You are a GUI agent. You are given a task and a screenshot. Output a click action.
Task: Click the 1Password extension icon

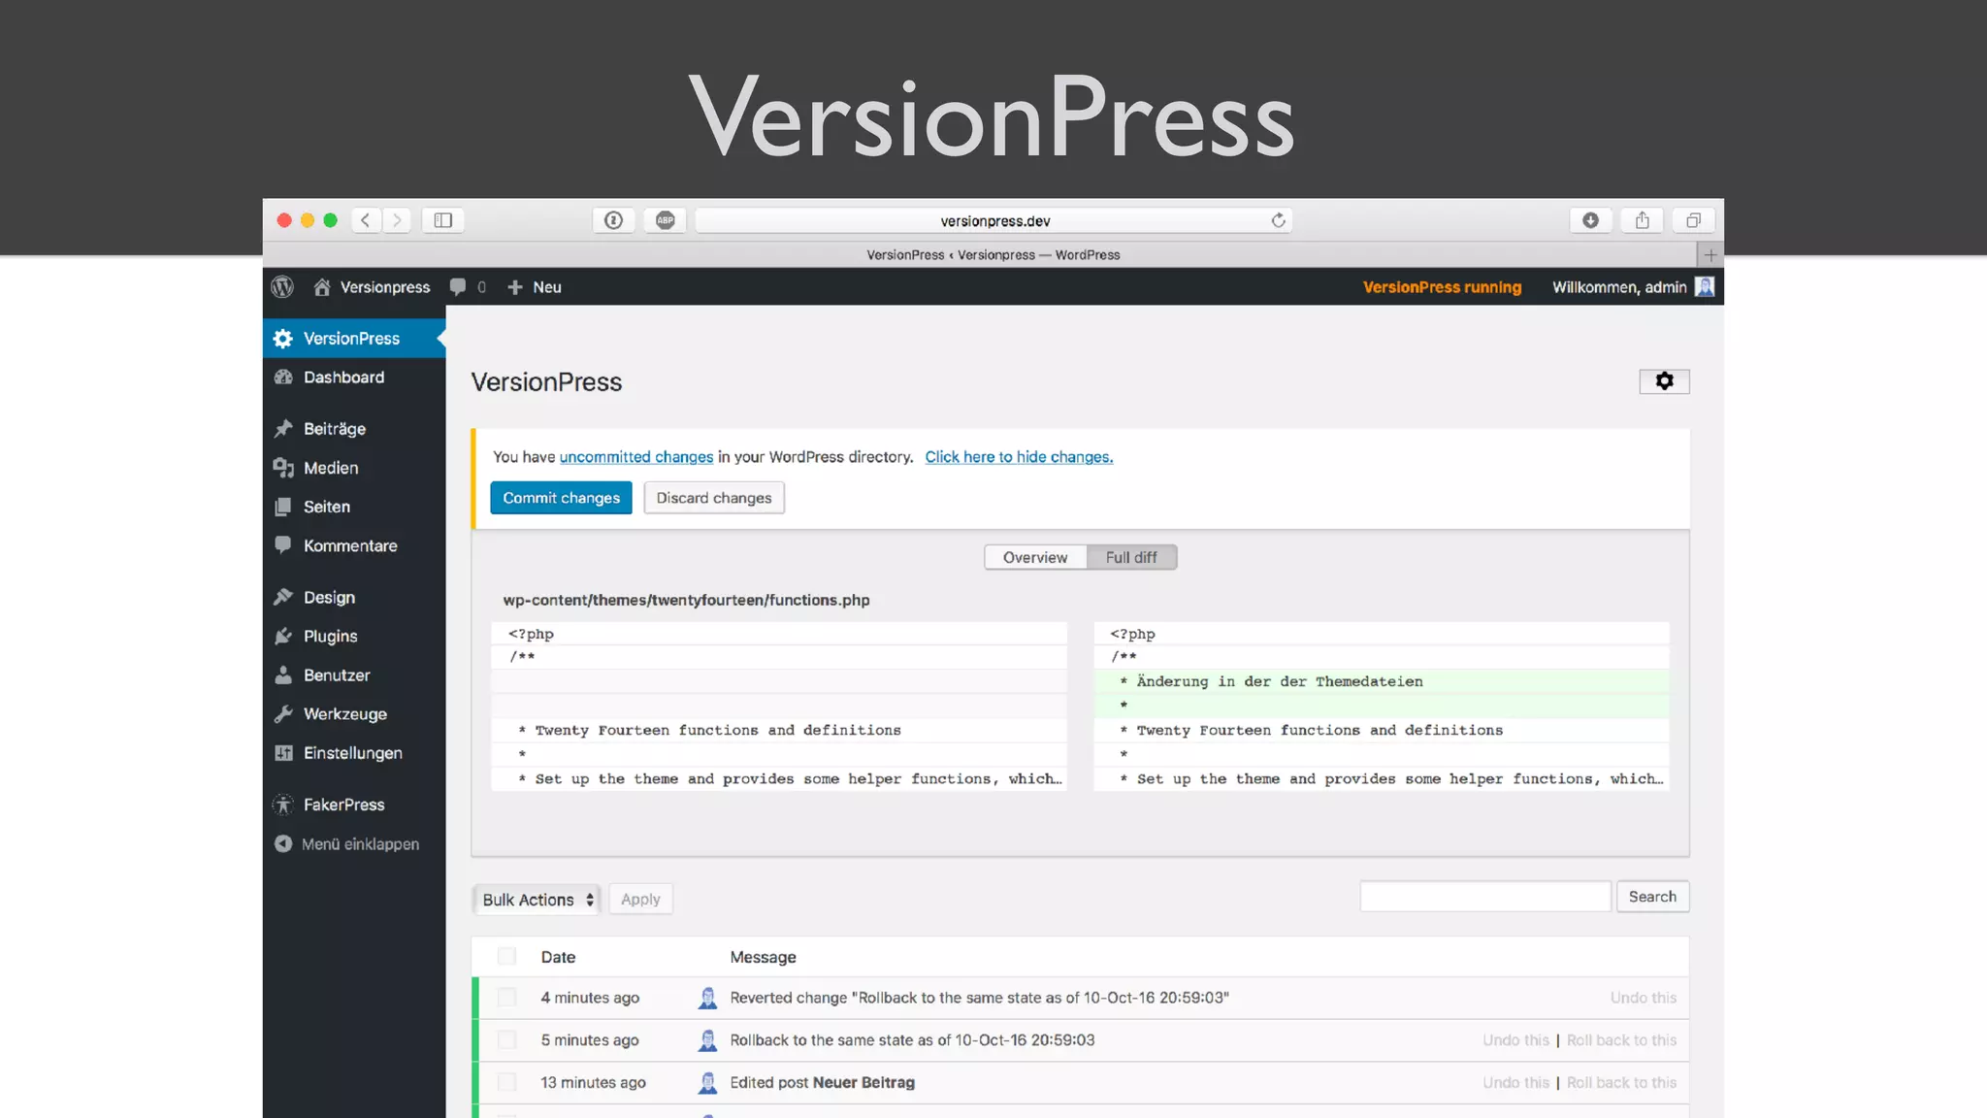point(613,220)
